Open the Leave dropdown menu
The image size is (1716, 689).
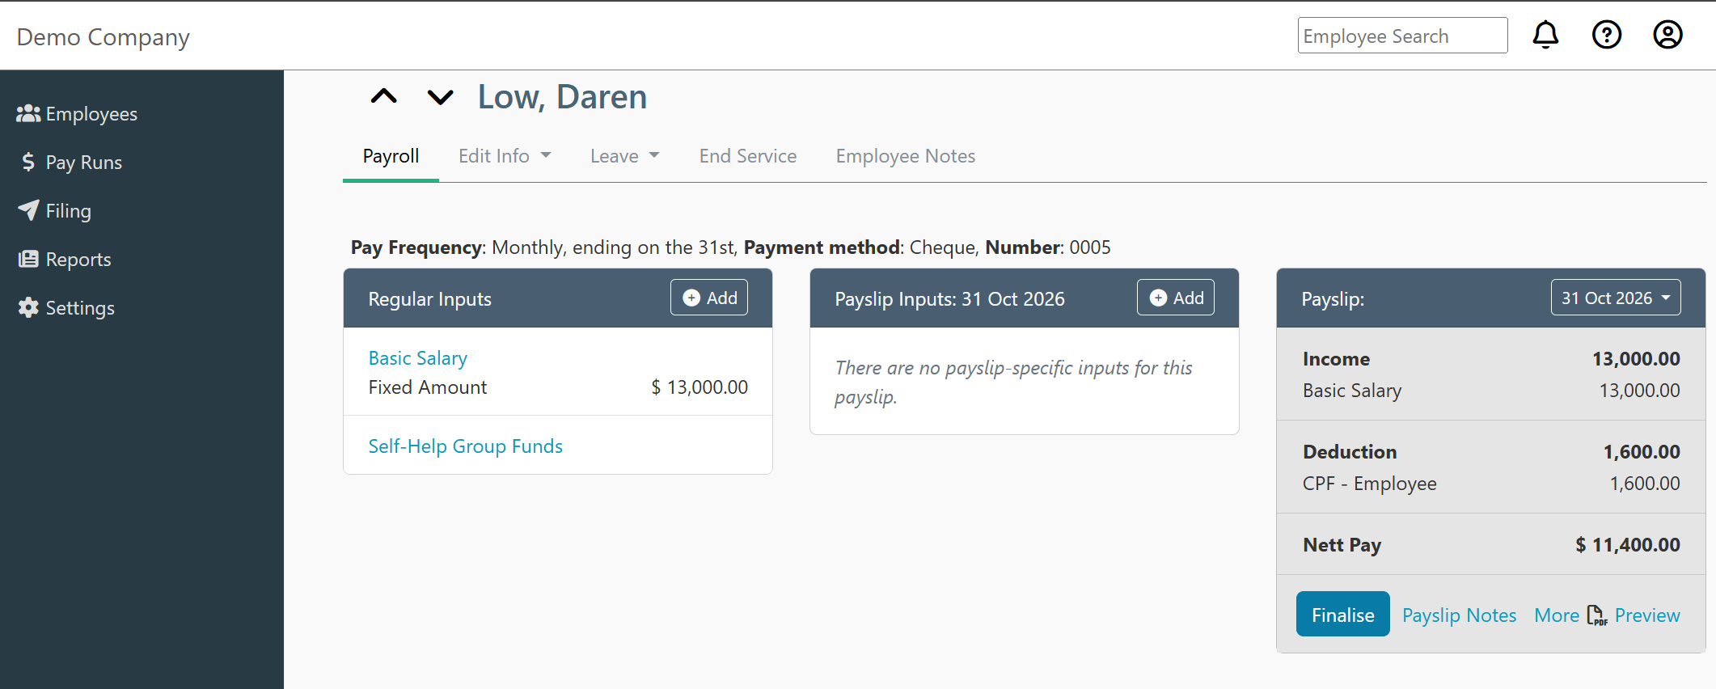[625, 156]
